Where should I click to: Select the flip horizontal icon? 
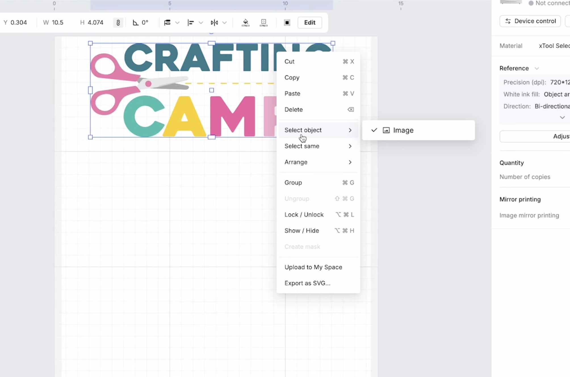pyautogui.click(x=214, y=22)
